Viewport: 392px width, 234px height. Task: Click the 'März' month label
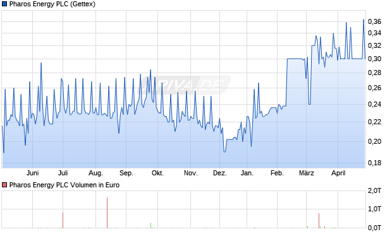click(x=307, y=173)
